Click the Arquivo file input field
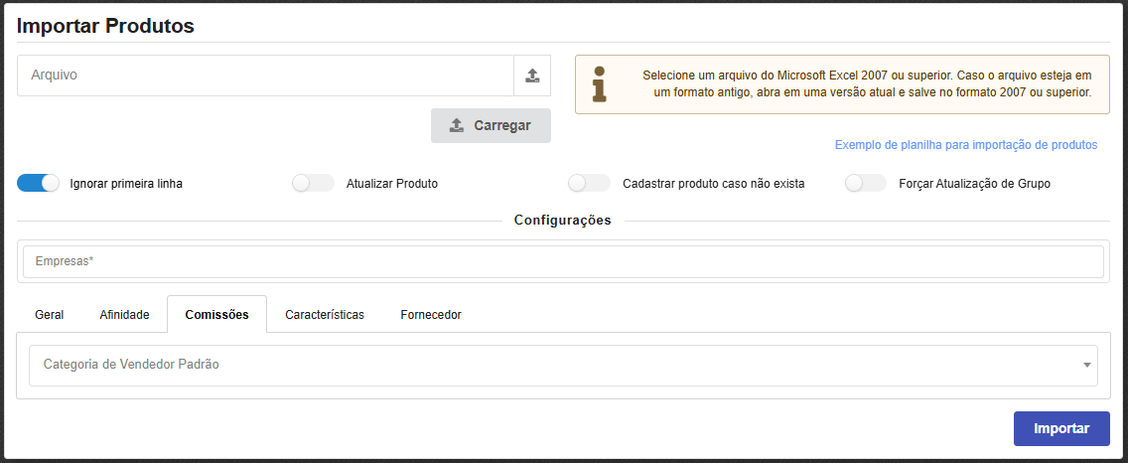 click(265, 76)
